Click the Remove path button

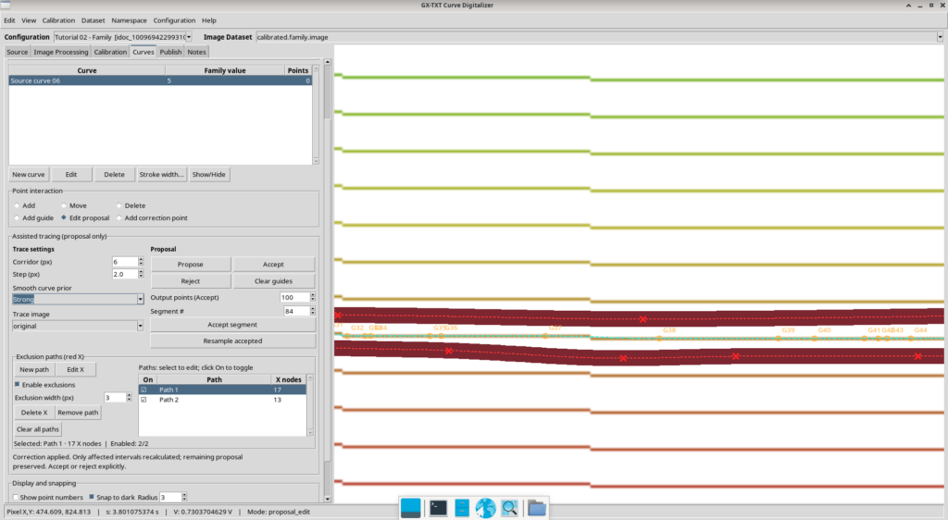(78, 412)
